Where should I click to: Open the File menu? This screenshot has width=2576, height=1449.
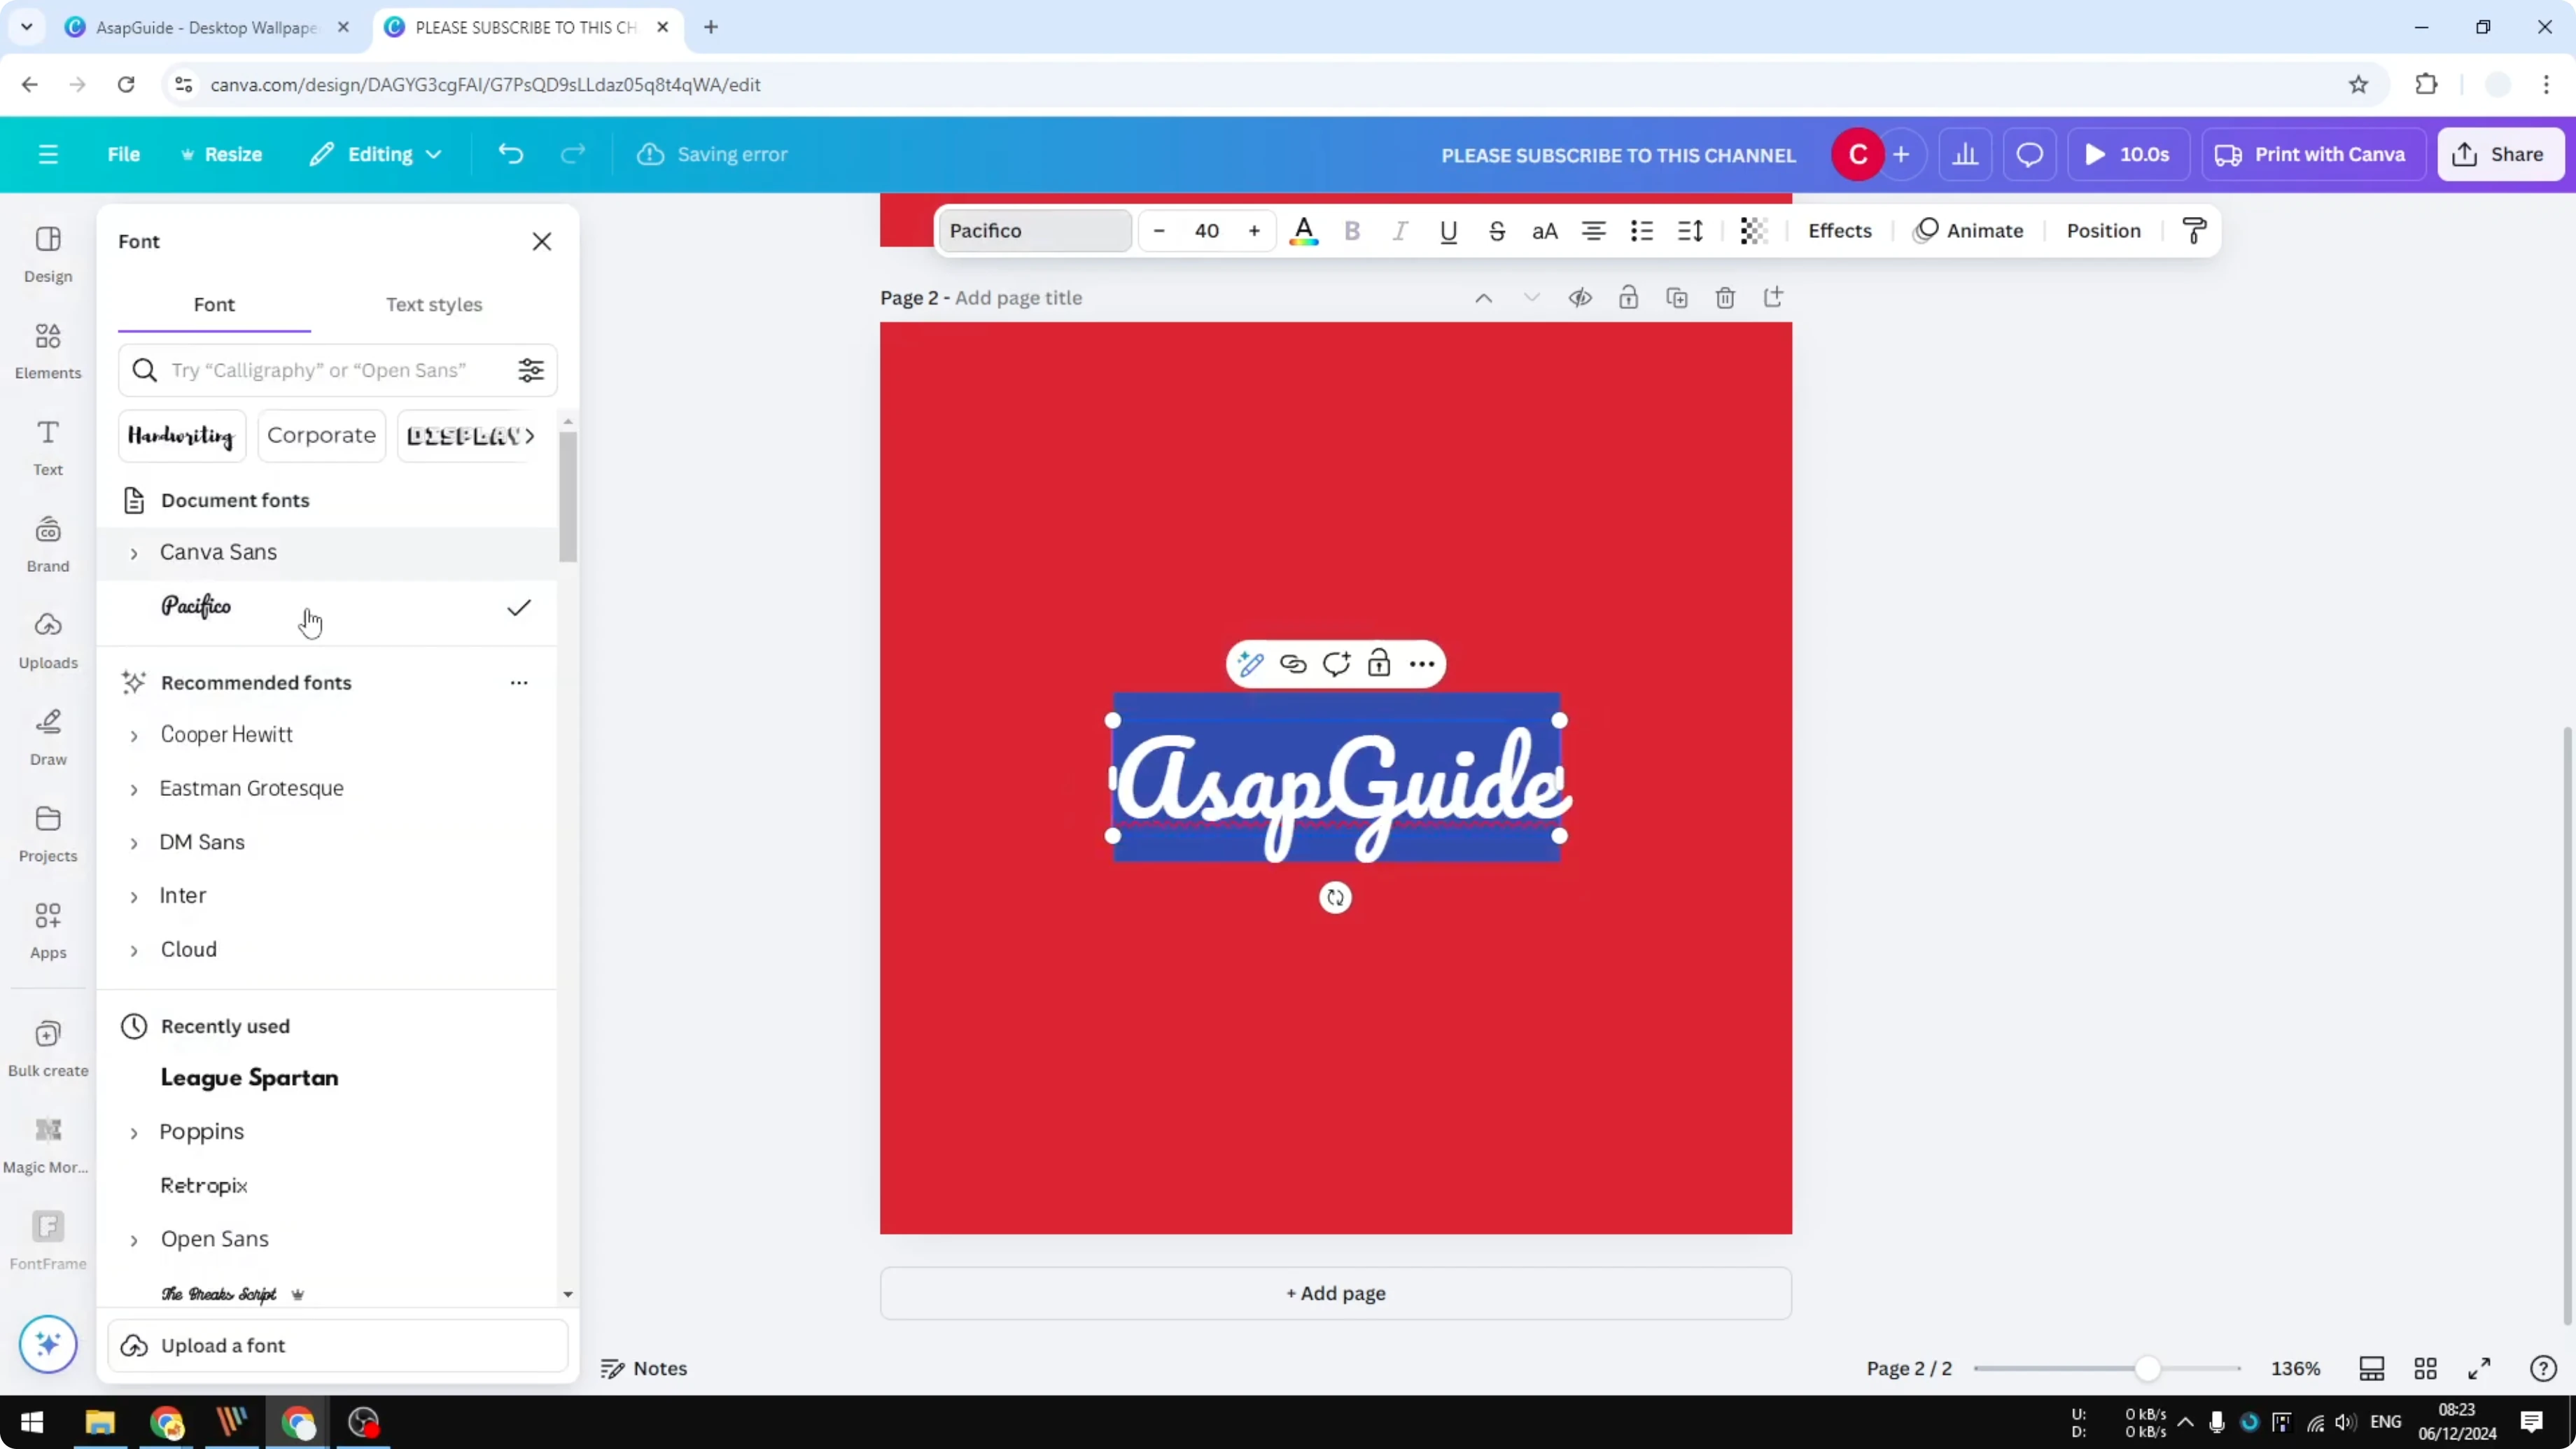[x=124, y=154]
